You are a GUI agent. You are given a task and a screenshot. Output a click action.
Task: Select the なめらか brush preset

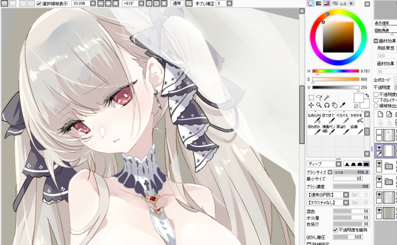(314, 118)
